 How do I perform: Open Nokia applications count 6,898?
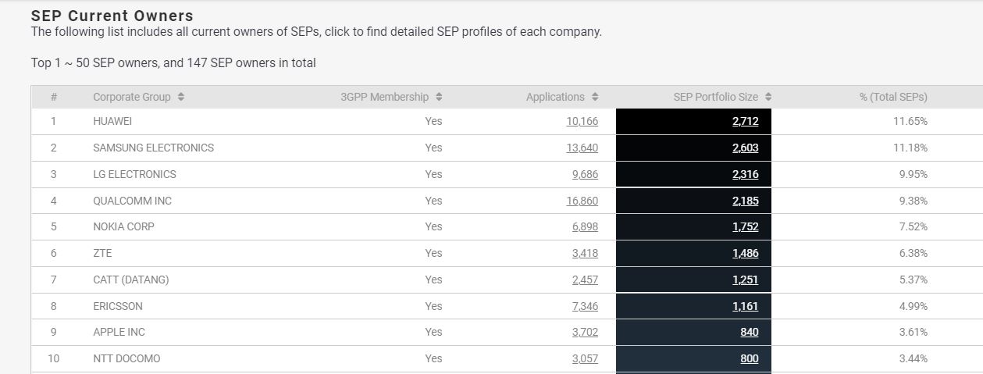[586, 226]
